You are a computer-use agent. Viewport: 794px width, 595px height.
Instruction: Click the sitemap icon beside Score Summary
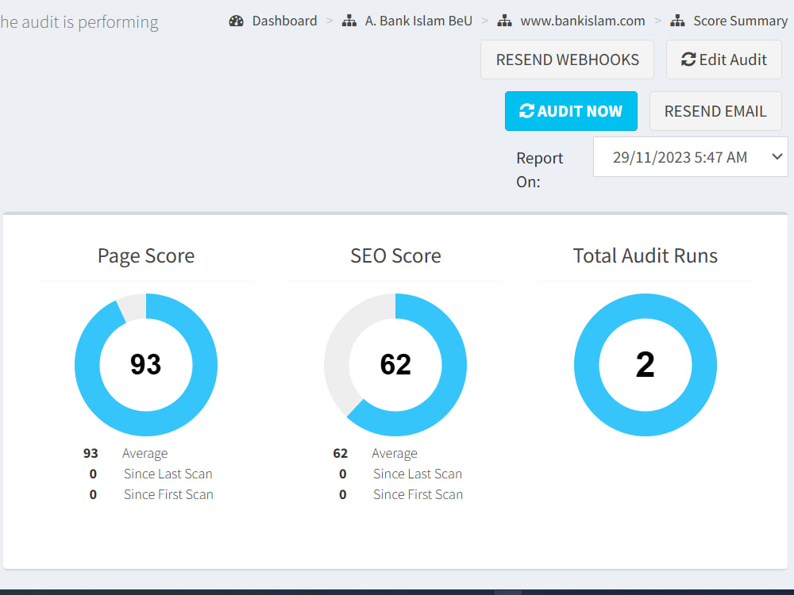coord(677,21)
